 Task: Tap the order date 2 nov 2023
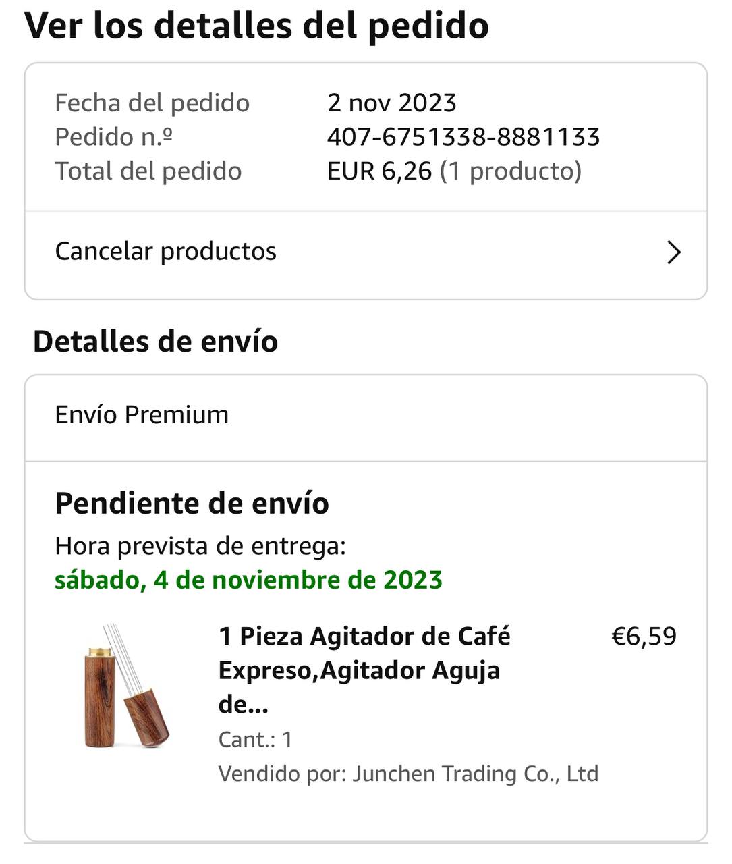pos(391,103)
